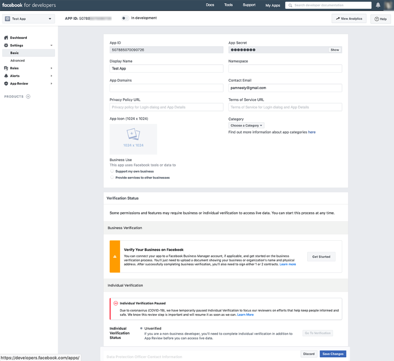Open the Test App selector dropdown

pyautogui.click(x=29, y=19)
